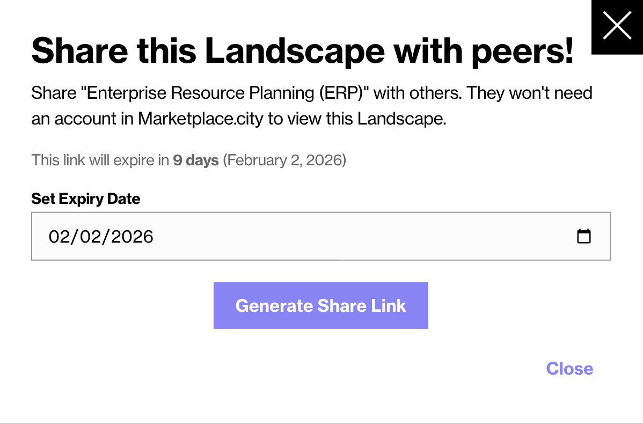Click the purple Close link
This screenshot has width=643, height=424.
[x=569, y=369]
